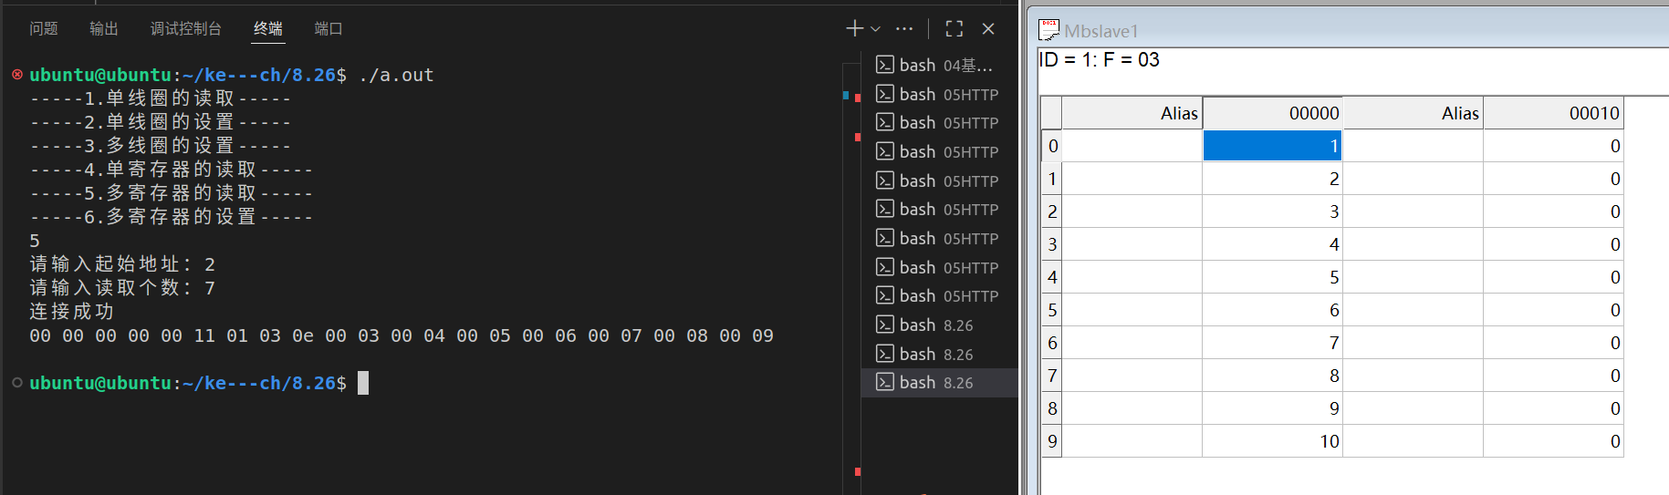Select row 0 cell under 00010 column
The width and height of the screenshot is (1669, 495).
pyautogui.click(x=1553, y=146)
